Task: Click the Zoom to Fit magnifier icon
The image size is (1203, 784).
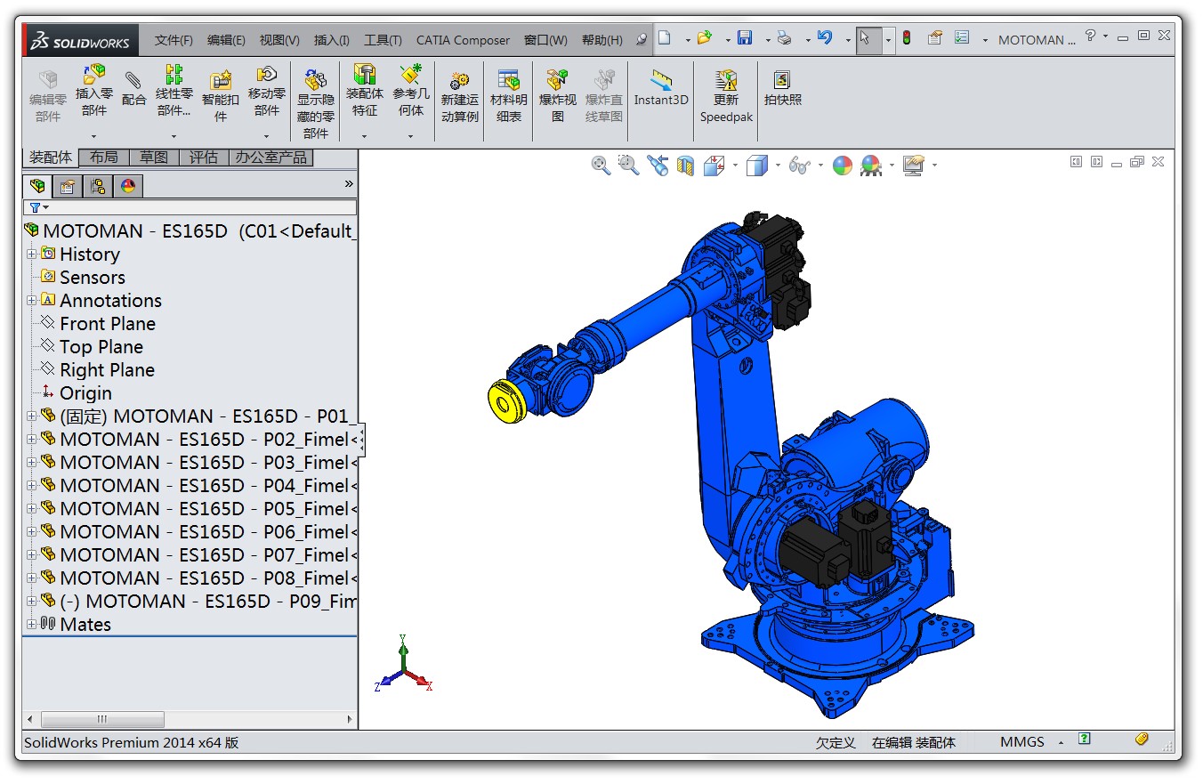Action: tap(601, 165)
